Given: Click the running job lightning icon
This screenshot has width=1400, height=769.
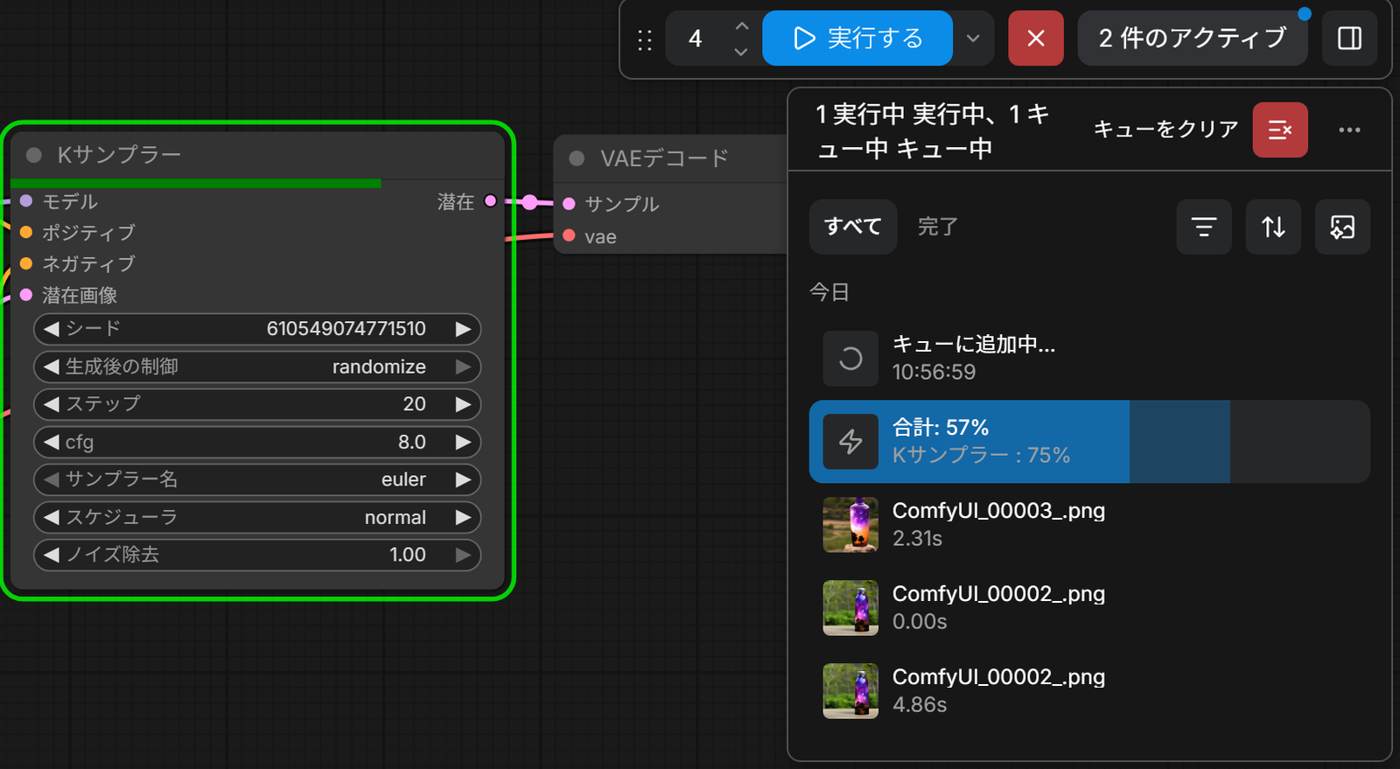Looking at the screenshot, I should pos(850,442).
